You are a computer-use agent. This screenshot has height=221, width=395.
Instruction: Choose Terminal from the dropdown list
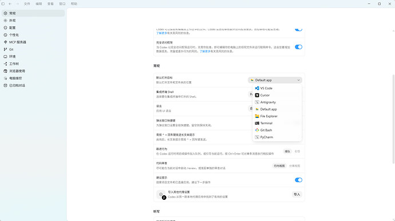[277, 123]
